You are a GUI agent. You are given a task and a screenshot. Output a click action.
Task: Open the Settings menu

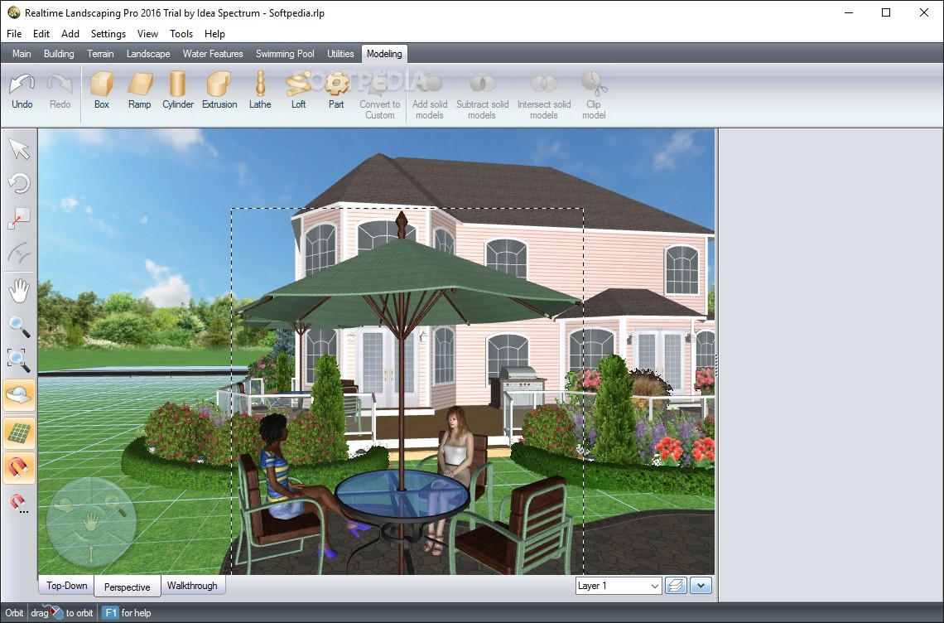[x=108, y=34]
